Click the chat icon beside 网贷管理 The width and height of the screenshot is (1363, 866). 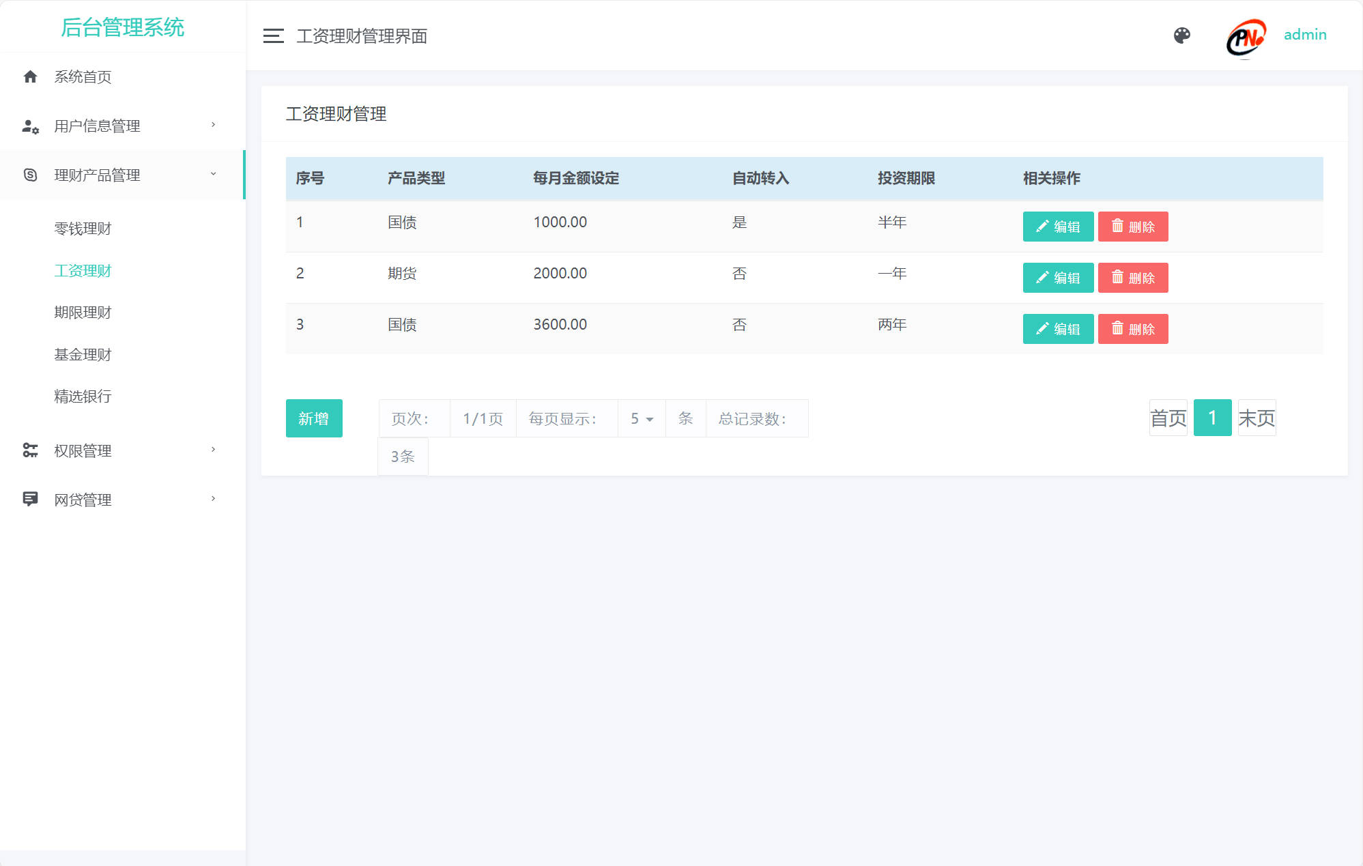[30, 499]
